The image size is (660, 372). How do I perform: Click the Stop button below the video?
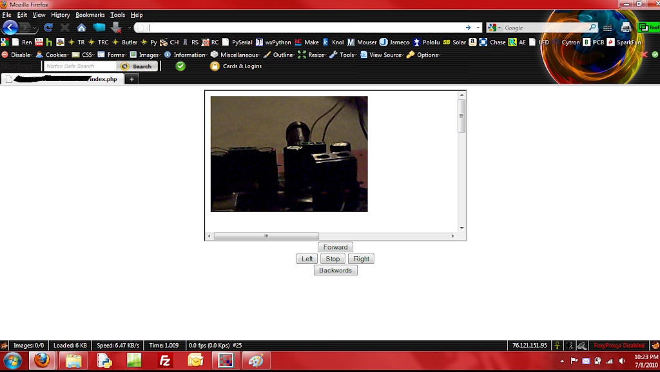333,259
